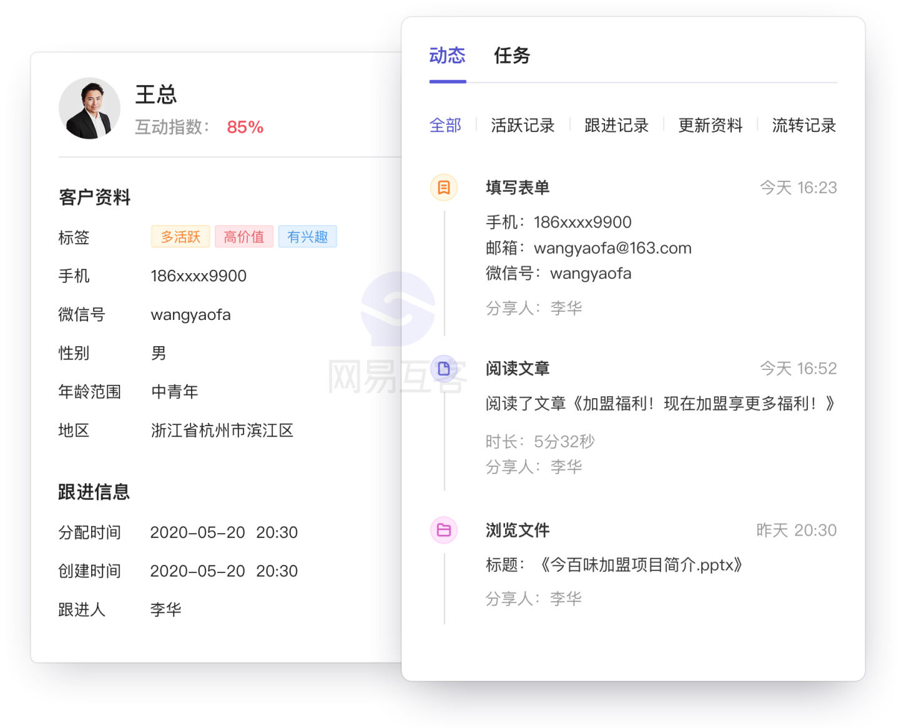899x728 pixels.
Task: Select the 全部 filter
Action: pos(445,126)
